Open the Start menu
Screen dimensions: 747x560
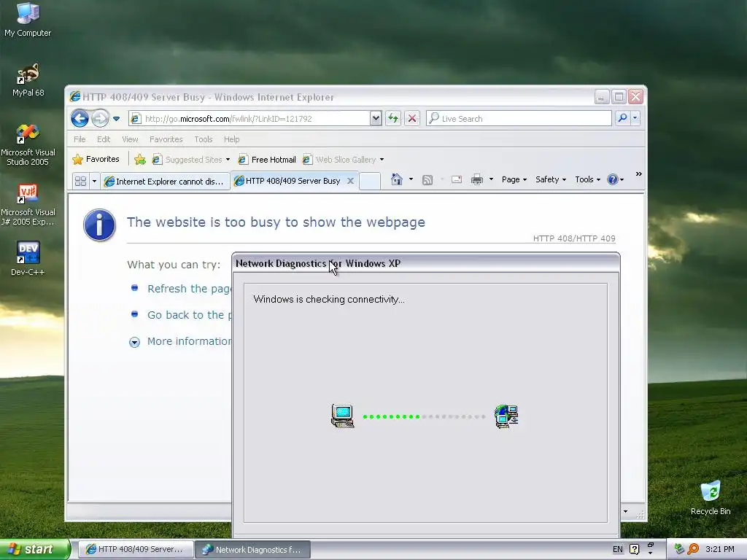(x=35, y=549)
